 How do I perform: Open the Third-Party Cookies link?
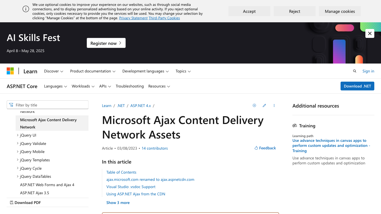pos(164,18)
